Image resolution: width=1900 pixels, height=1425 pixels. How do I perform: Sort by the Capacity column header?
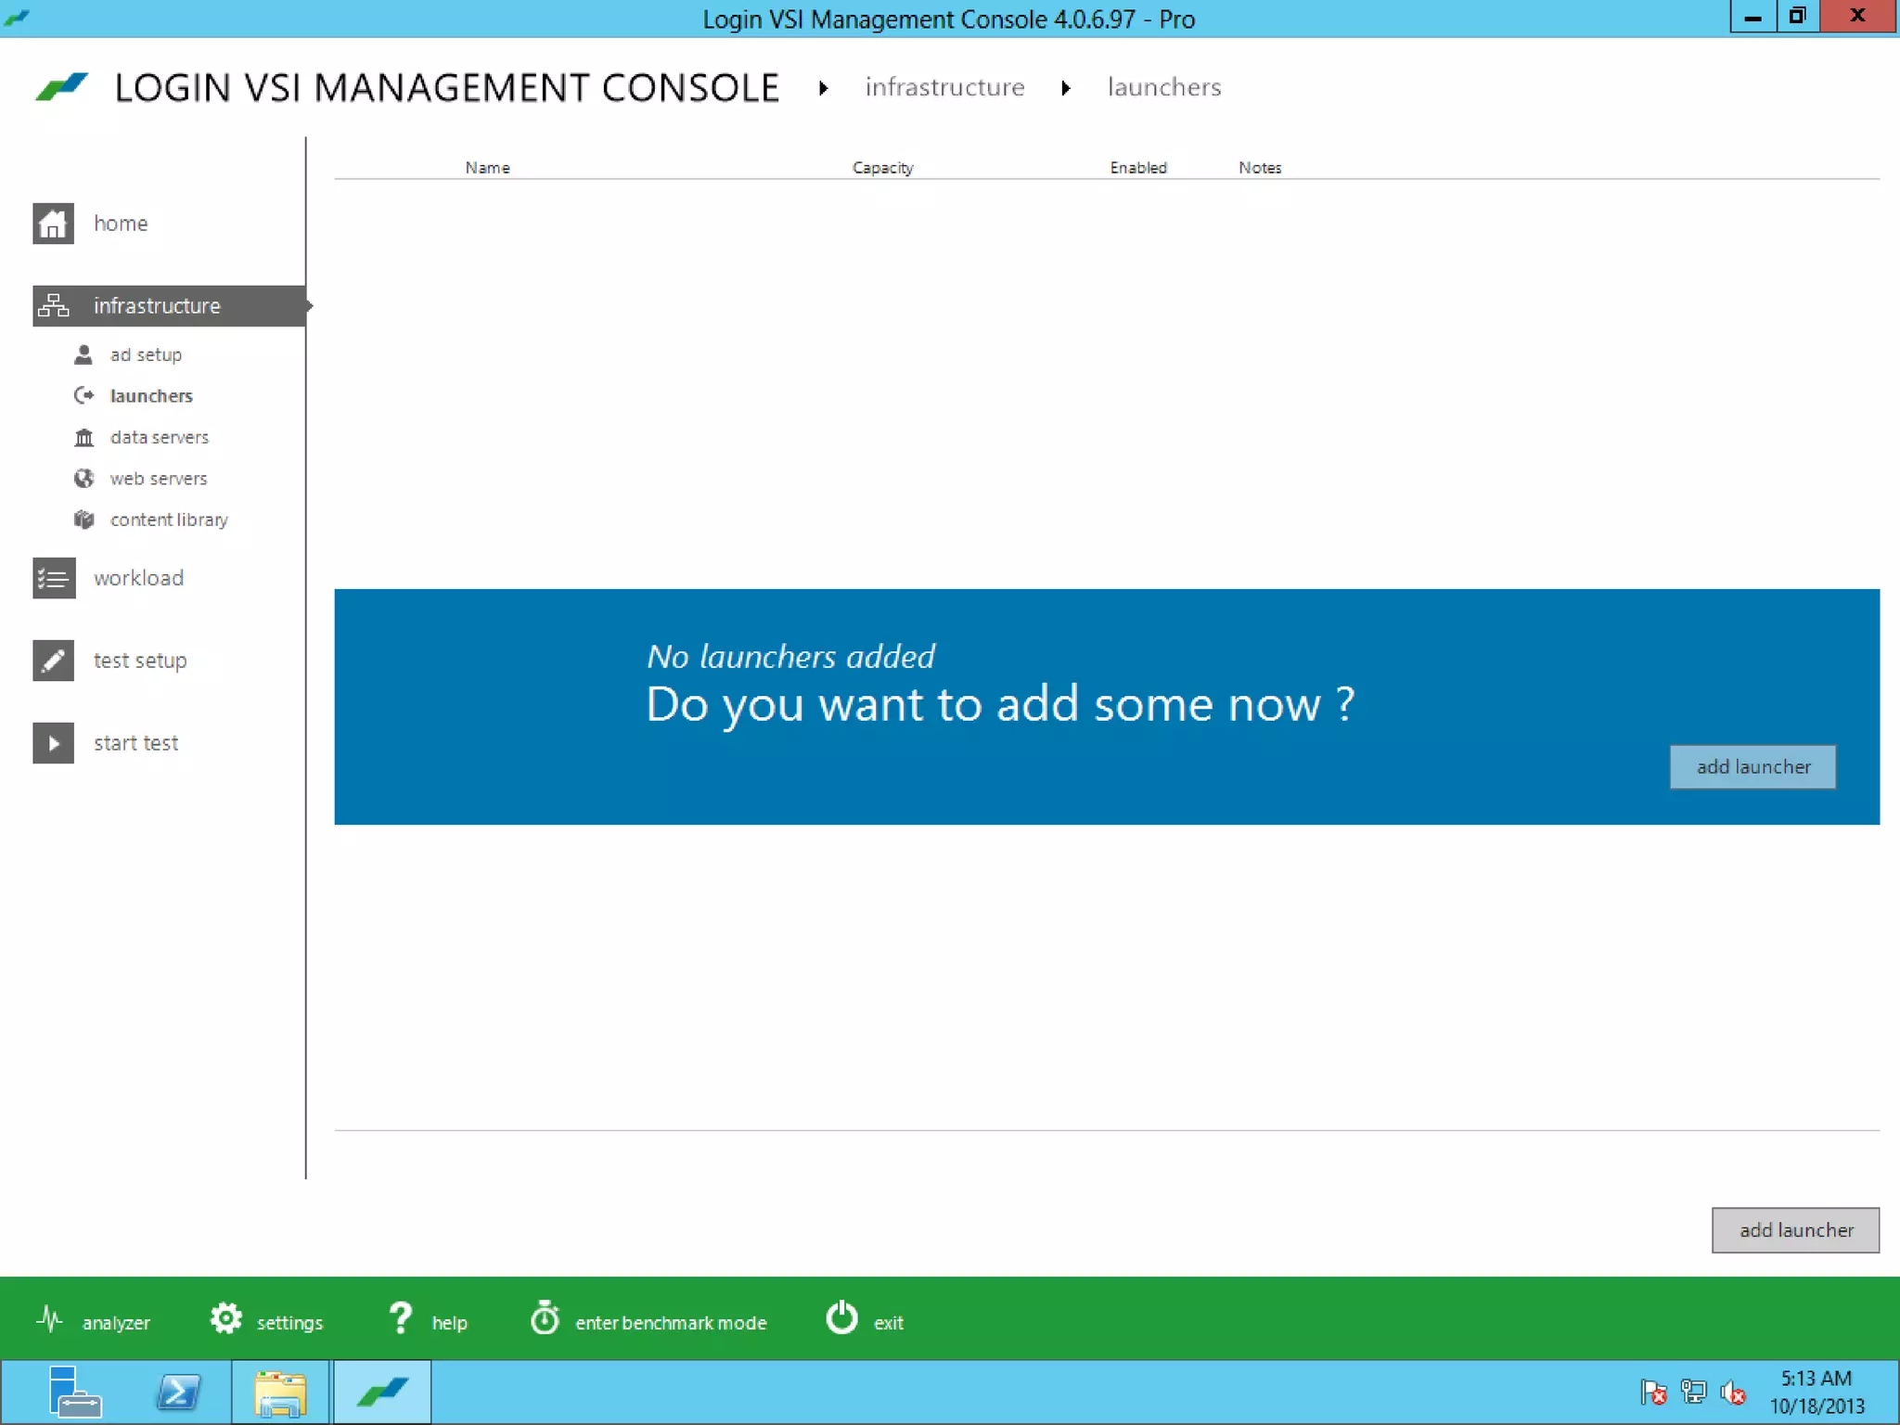(x=882, y=168)
